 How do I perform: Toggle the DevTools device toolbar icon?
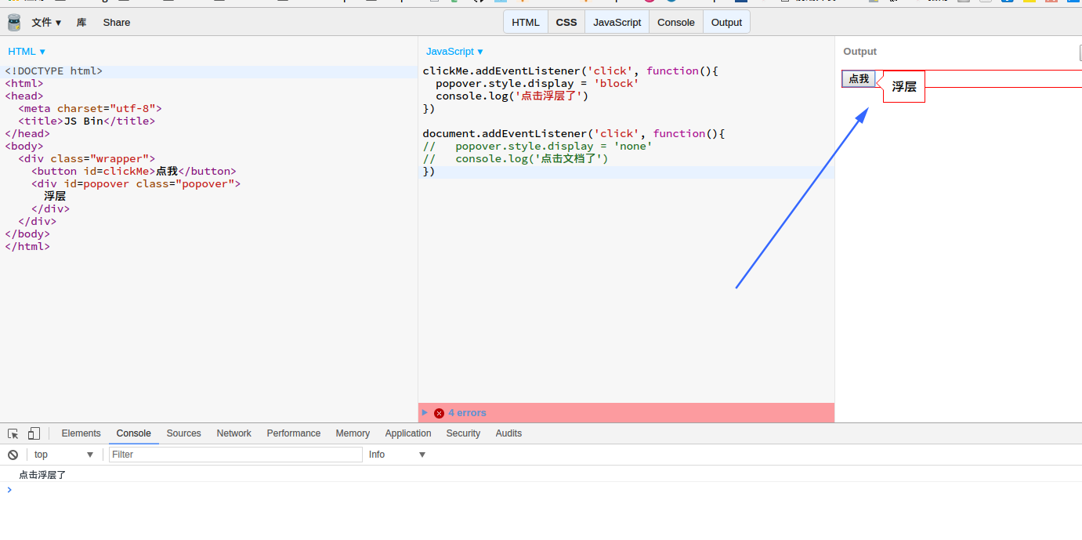34,433
